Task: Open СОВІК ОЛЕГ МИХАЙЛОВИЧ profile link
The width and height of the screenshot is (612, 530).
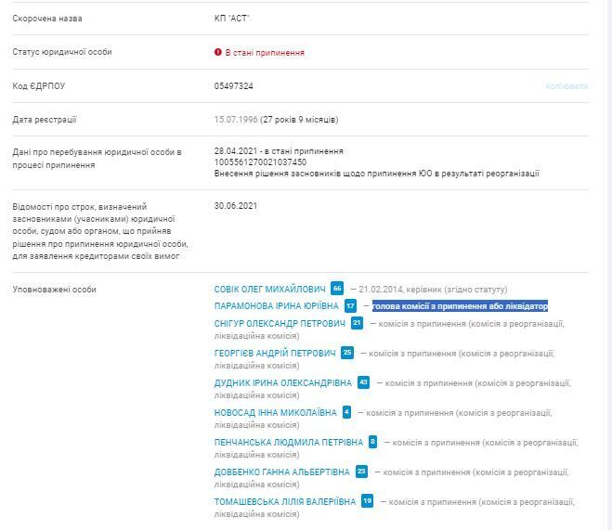Action: coord(269,290)
